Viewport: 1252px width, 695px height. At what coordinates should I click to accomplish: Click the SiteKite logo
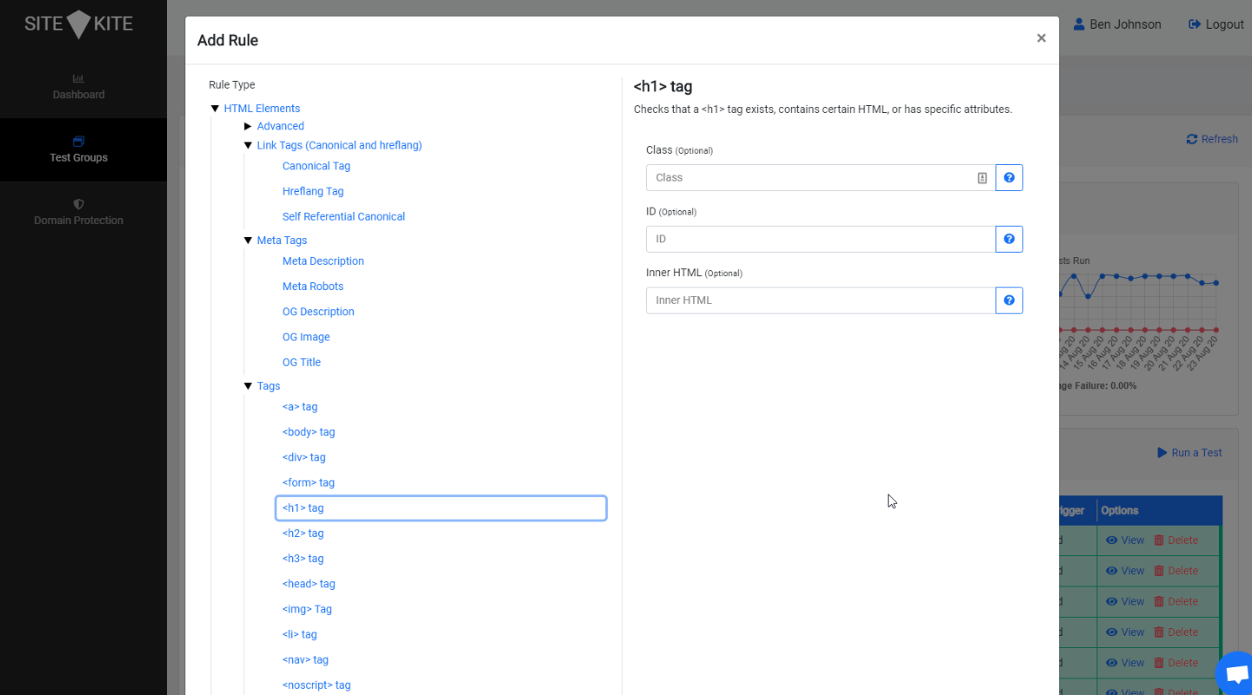click(79, 23)
